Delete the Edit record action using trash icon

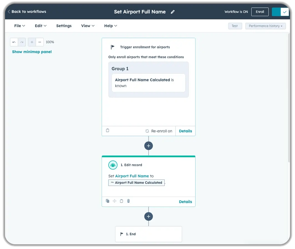tap(128, 201)
